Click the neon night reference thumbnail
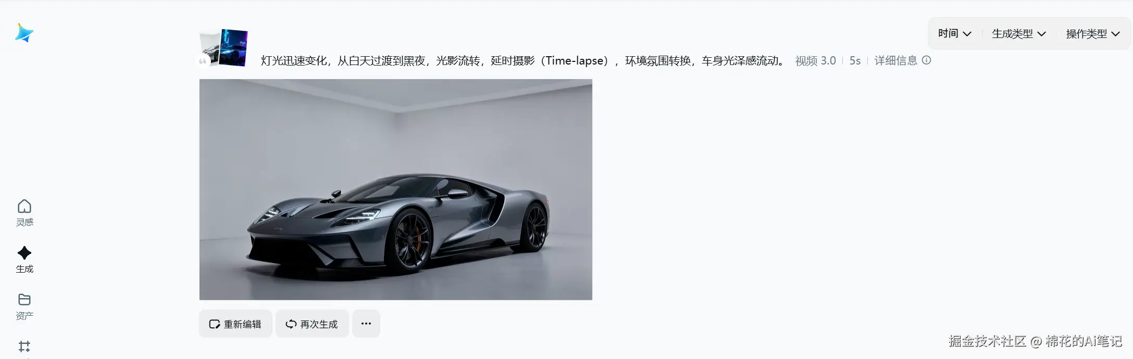 (x=233, y=47)
